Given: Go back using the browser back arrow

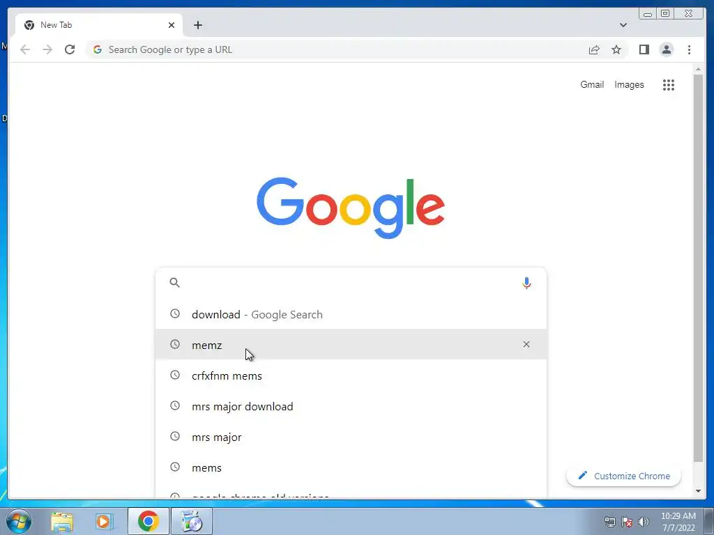Looking at the screenshot, I should (25, 49).
